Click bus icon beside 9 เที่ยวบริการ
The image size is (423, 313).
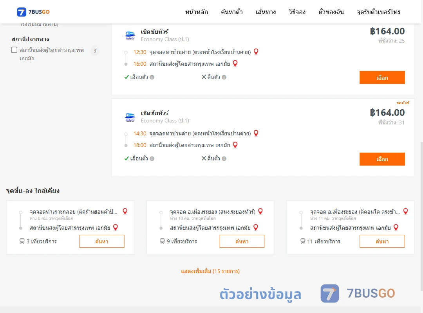[x=163, y=241]
